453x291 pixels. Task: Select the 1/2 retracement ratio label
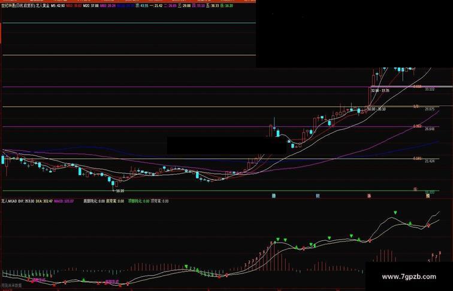pyautogui.click(x=416, y=106)
